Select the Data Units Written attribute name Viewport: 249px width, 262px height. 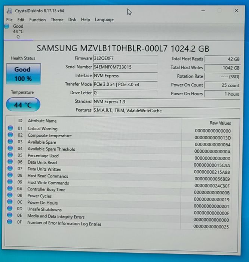coord(44,169)
